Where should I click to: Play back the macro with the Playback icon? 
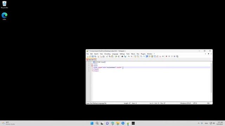pyautogui.click(x=172, y=56)
